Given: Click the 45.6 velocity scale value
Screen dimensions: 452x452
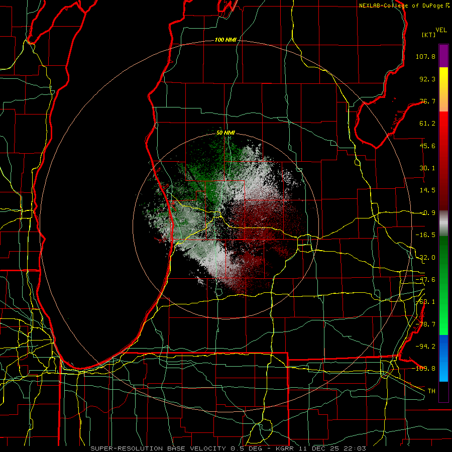Looking at the screenshot, I should click(427, 146).
